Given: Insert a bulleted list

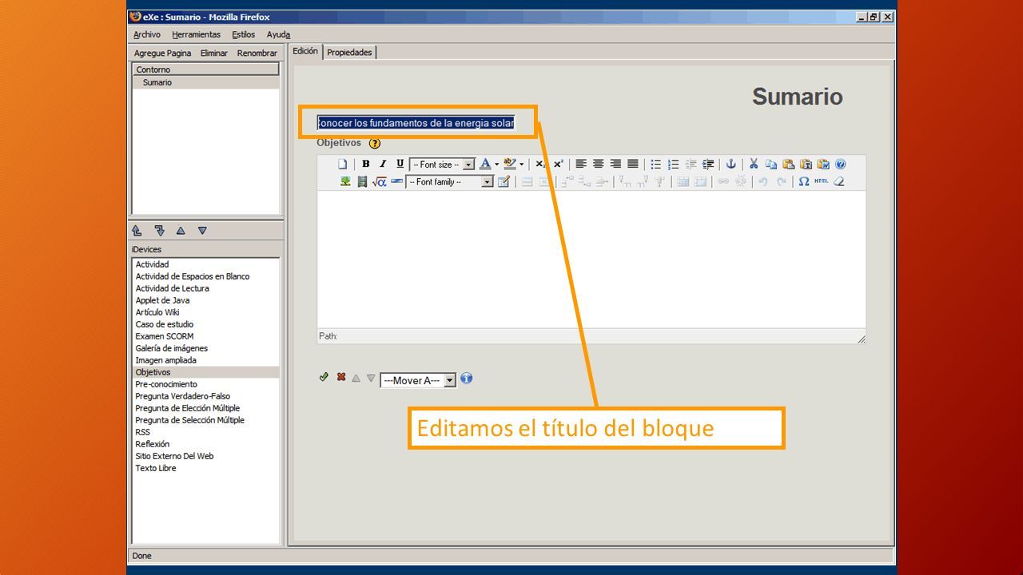Looking at the screenshot, I should click(x=655, y=165).
